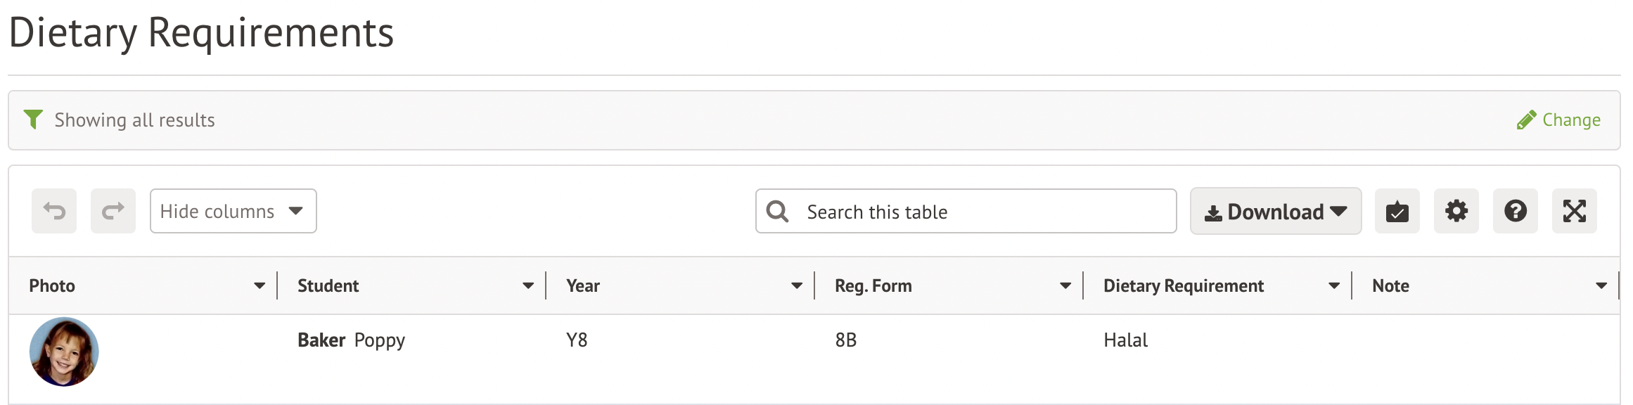Viewport: 1633px width, 405px height.
Task: Expand the Photo column menu arrow
Action: [x=260, y=285]
